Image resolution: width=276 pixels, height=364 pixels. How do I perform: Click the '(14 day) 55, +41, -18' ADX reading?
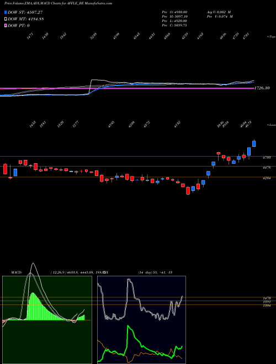click(155, 272)
